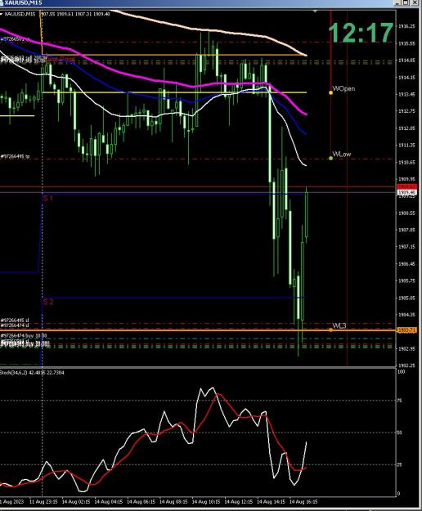Click the chart shift triangle marker at top

[x=315, y=11]
